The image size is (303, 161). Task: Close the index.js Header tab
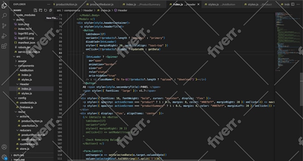tap(198, 4)
